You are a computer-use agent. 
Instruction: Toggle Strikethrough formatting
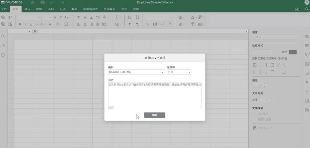[x=36, y=24]
